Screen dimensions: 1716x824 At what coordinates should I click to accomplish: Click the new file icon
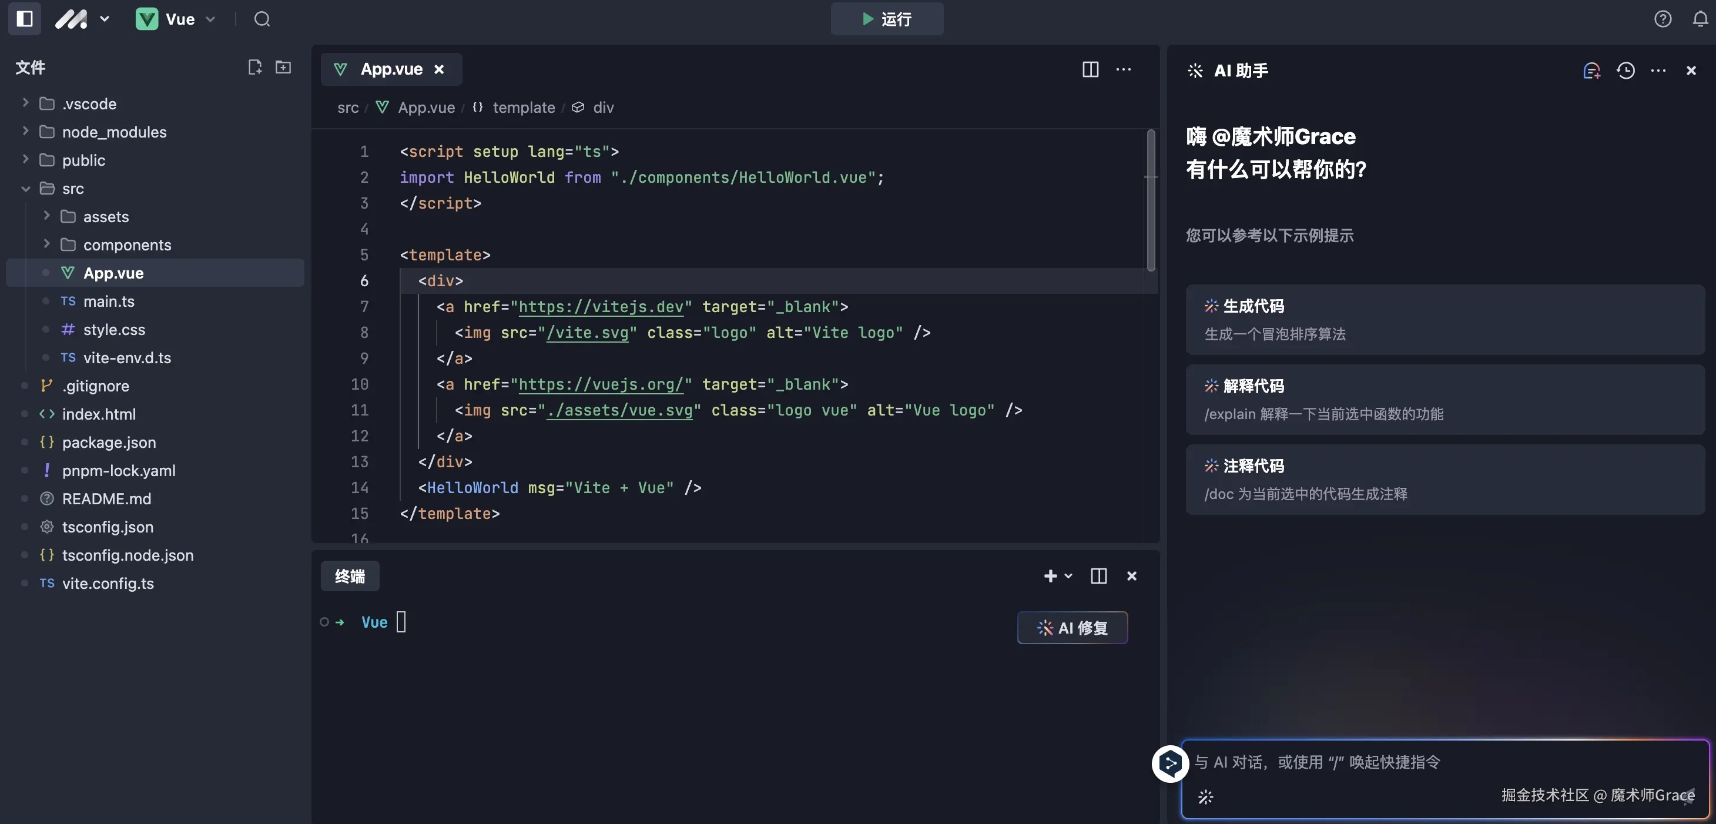click(254, 66)
